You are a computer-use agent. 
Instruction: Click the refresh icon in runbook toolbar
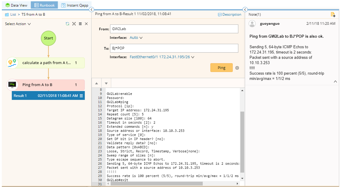67,24
